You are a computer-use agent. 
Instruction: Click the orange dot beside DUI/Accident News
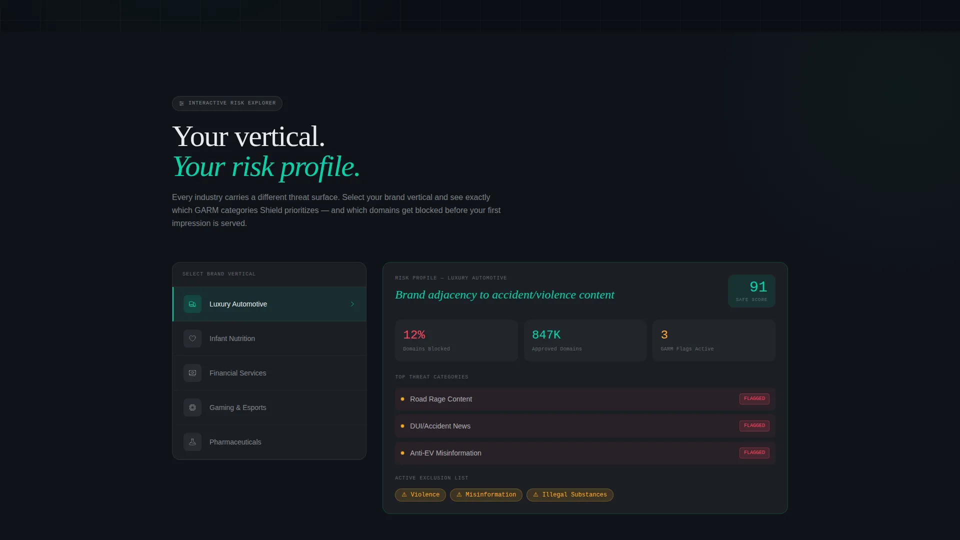[402, 426]
